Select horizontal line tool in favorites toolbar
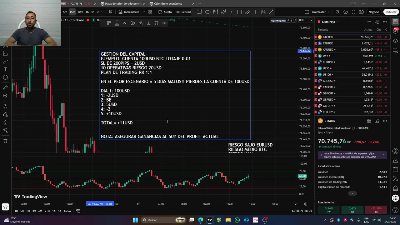Screen dimensions: 400x225 [x=232, y=12]
